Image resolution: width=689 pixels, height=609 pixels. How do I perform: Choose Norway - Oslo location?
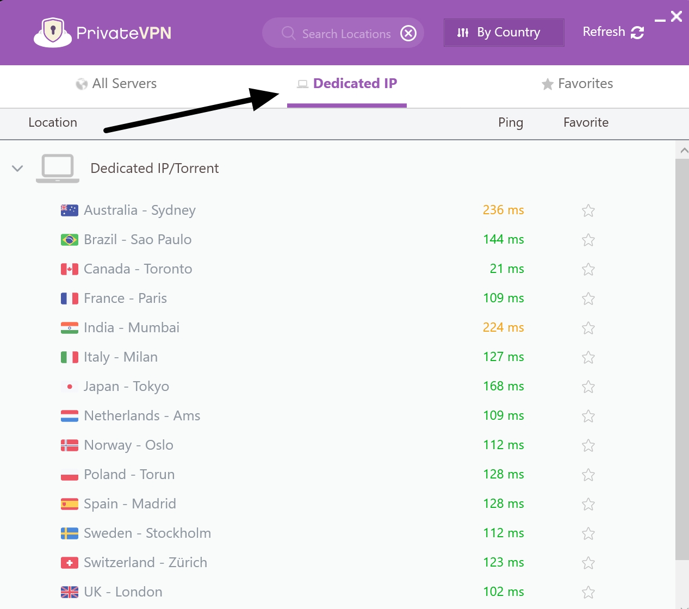point(128,445)
